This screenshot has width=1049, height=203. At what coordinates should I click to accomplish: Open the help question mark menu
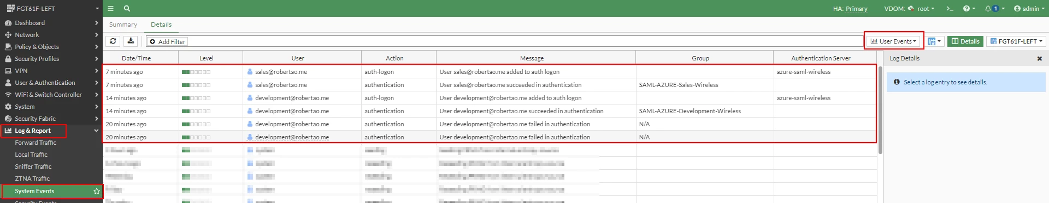[x=969, y=9]
